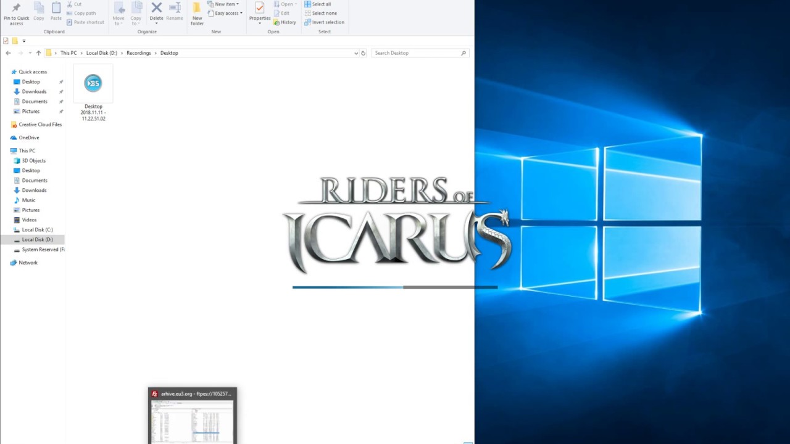Open Downloads under Quick access
The height and width of the screenshot is (444, 790).
tap(34, 91)
